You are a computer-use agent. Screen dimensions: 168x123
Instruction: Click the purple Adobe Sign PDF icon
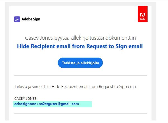(17, 19)
